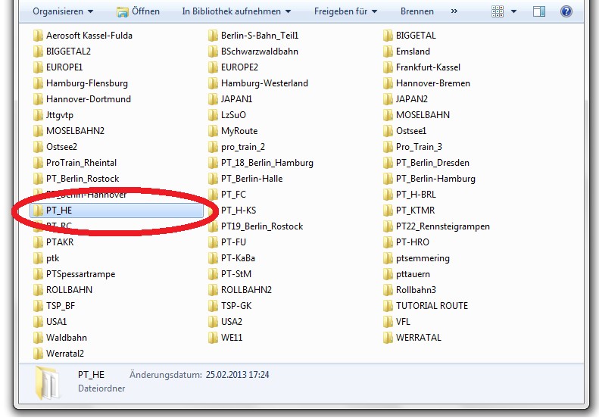Click Brennen in the toolbar

pos(417,11)
